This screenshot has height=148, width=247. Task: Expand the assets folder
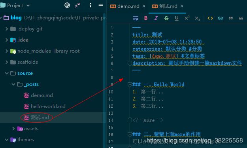pos(13,129)
